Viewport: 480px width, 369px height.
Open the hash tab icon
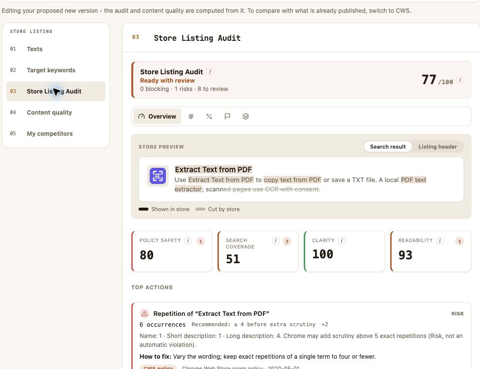pos(191,116)
